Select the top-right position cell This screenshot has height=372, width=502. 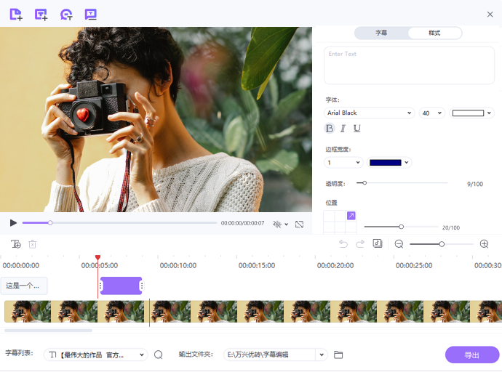pyautogui.click(x=351, y=216)
